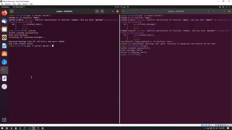Select the Terminal icon in the dock
Viewport: 232px width, 130px height.
tap(4, 70)
